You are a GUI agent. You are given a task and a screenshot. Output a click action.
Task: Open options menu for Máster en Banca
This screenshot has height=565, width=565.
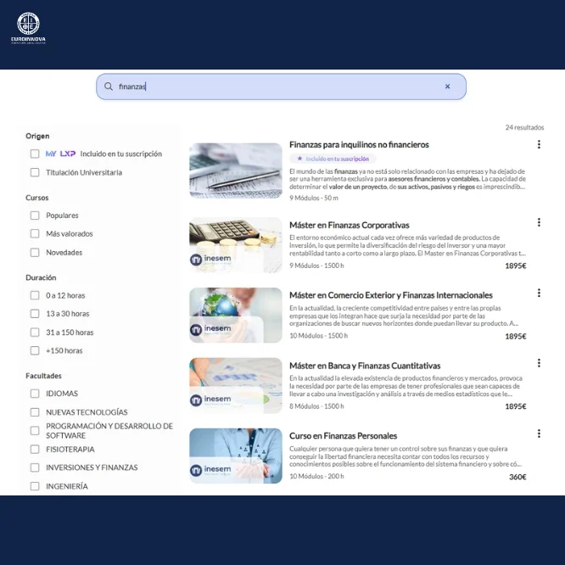point(539,363)
